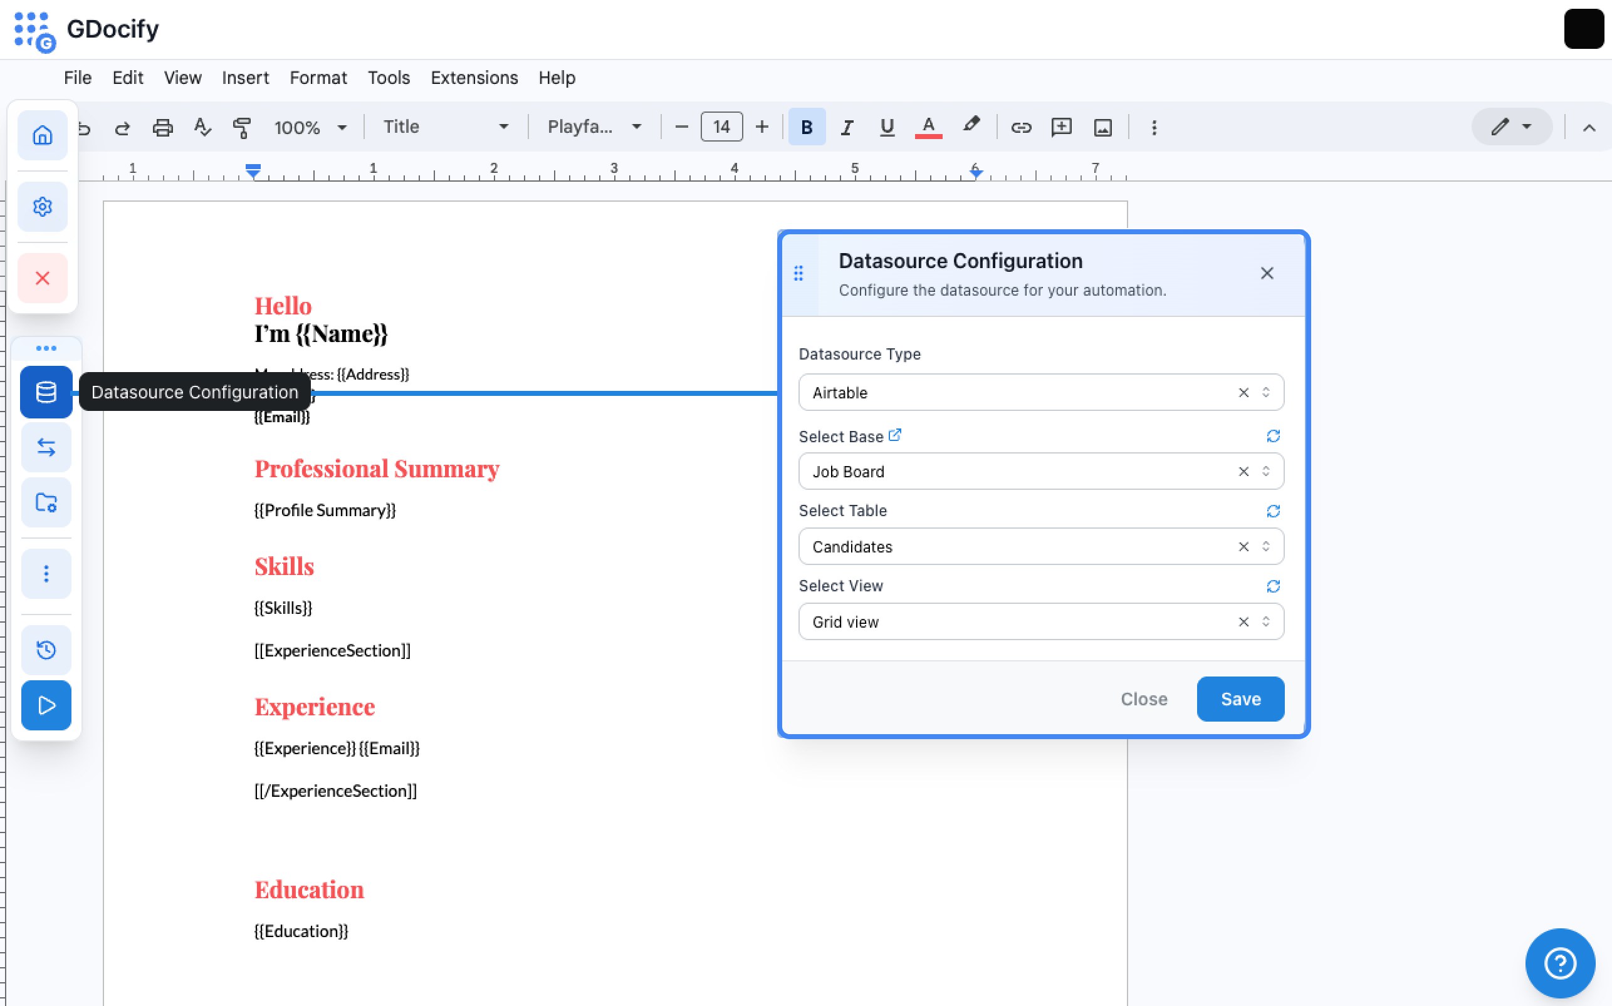Click the text color button in toolbar
The height and width of the screenshot is (1006, 1612).
pyautogui.click(x=928, y=127)
